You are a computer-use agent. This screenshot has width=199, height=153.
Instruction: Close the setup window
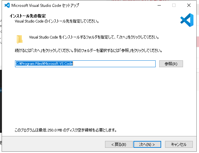coord(189,5)
